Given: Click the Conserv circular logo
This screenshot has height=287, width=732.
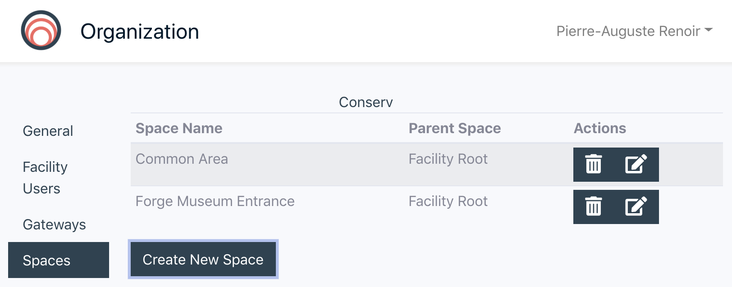Looking at the screenshot, I should click(41, 31).
